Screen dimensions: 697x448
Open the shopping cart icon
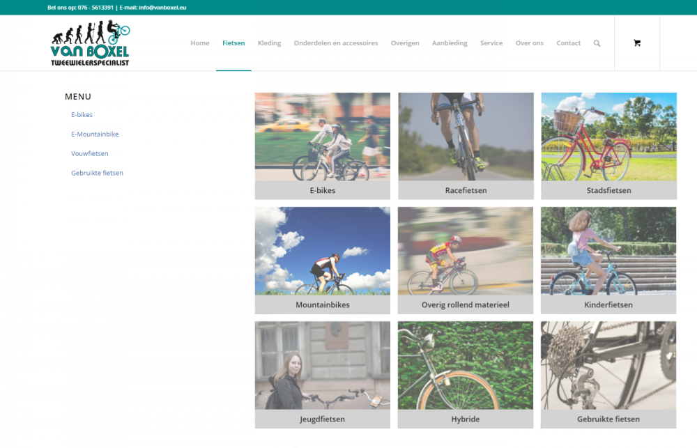(637, 43)
